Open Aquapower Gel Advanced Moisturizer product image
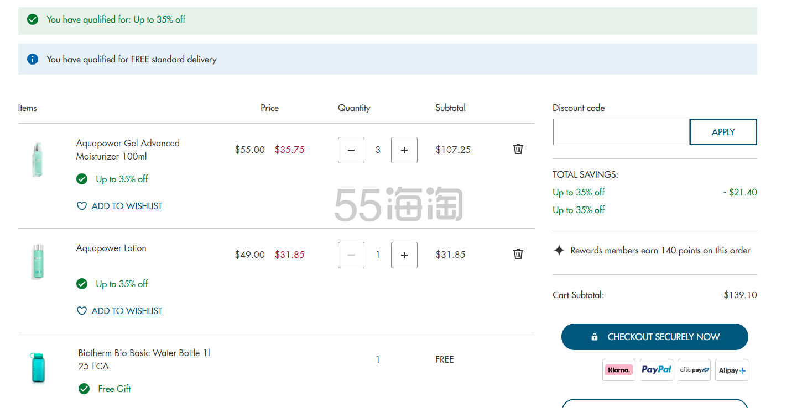Viewport: 797px width, 408px height. pos(38,160)
